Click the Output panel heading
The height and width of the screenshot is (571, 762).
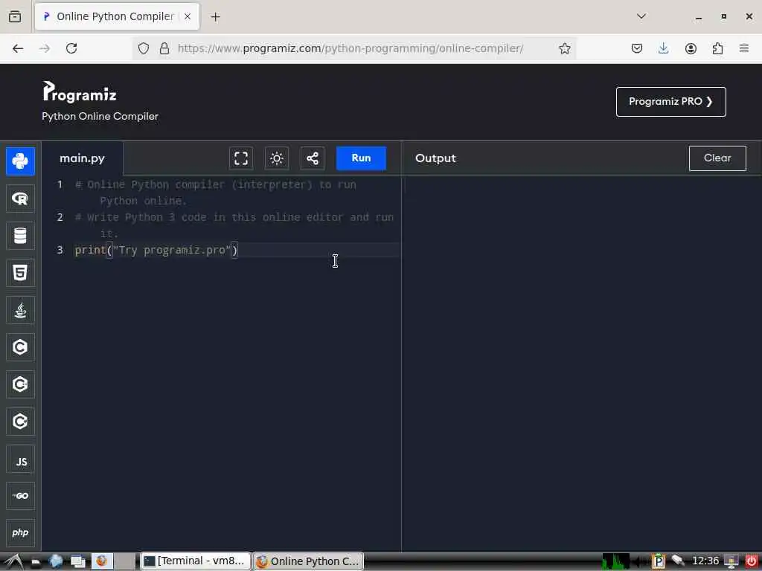[x=435, y=158]
